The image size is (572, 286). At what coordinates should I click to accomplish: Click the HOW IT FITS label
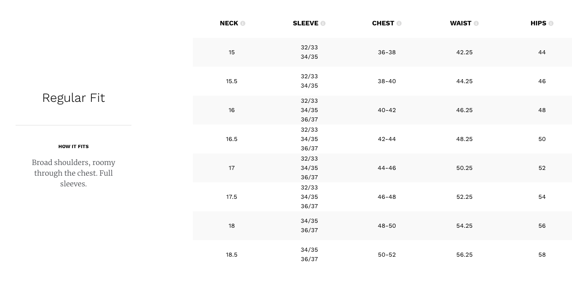tap(74, 146)
